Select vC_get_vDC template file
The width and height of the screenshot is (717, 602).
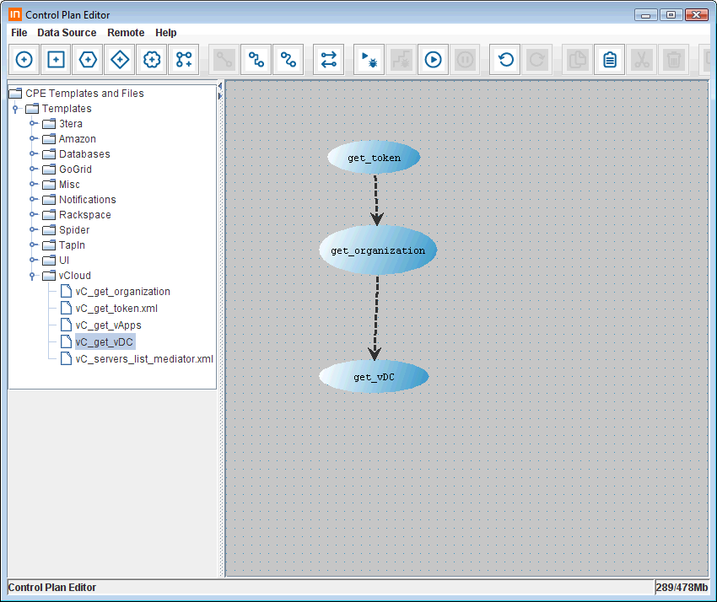click(105, 342)
